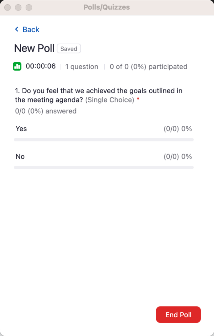Select the Back link
Viewport: 214px width, 336px height.
(30, 30)
